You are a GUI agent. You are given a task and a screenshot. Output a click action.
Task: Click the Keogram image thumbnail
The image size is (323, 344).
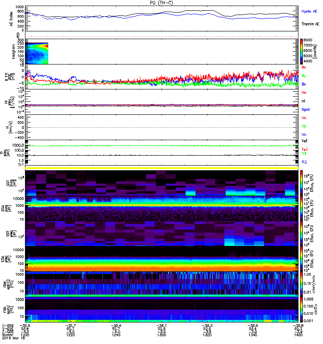(x=37, y=53)
